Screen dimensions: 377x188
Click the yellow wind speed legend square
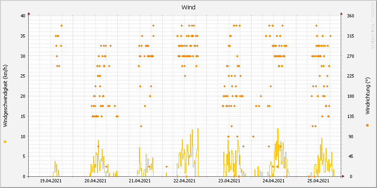point(5,142)
